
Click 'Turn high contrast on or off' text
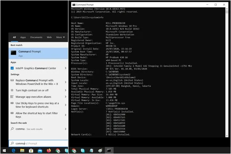pos(32,90)
